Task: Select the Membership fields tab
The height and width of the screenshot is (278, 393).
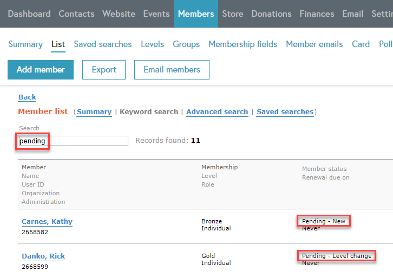Action: coord(243,44)
